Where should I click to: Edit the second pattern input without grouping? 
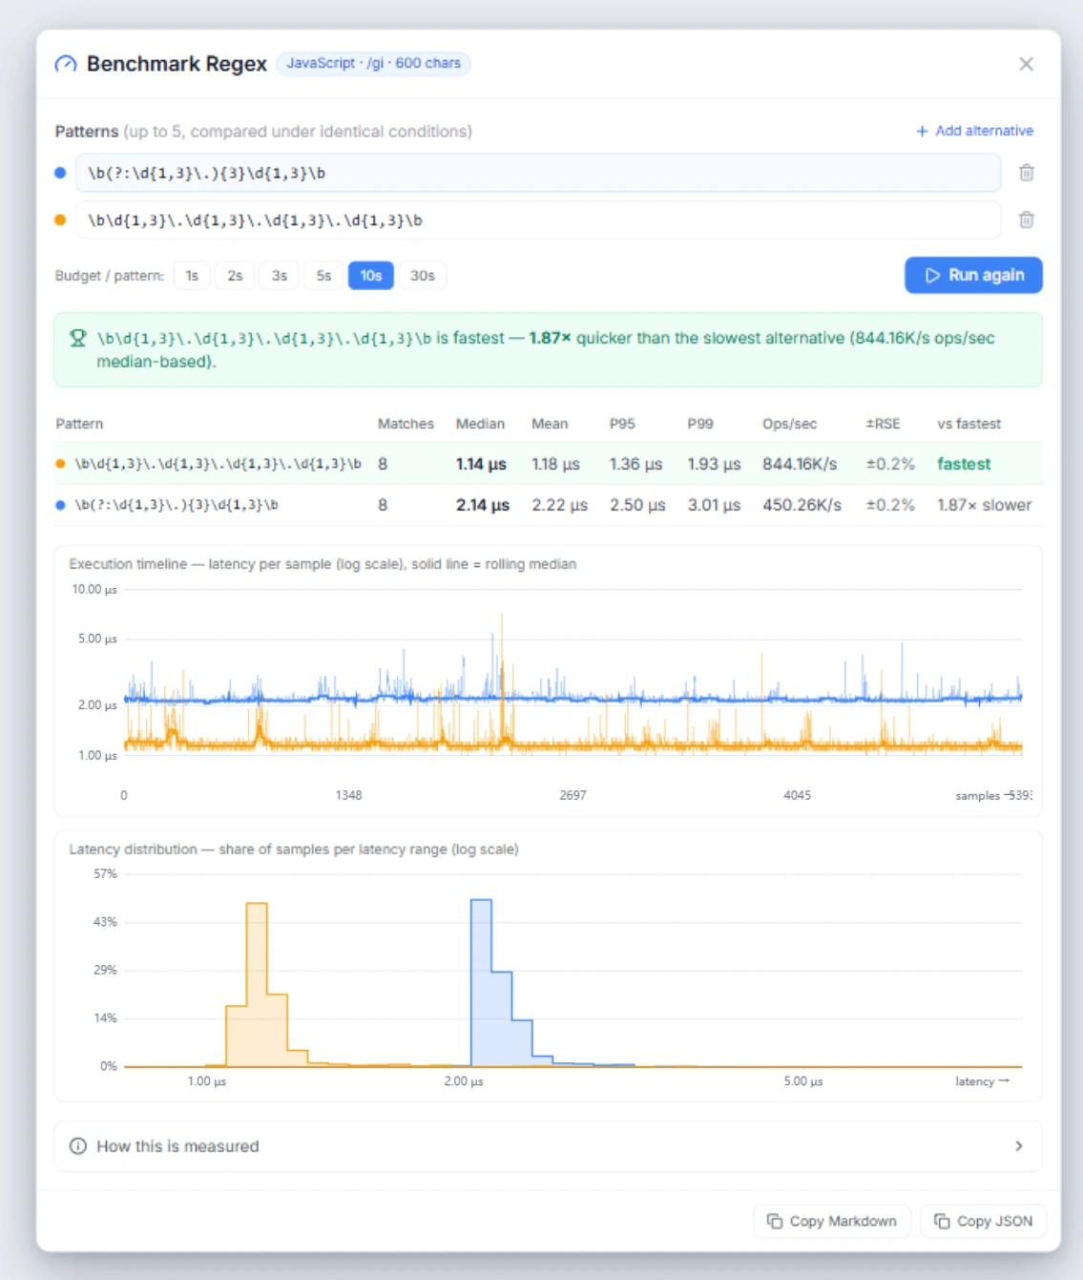(538, 220)
